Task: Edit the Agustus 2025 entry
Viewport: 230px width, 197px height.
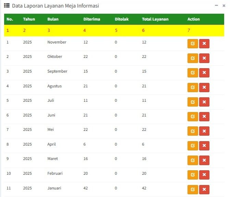Action: pos(193,87)
